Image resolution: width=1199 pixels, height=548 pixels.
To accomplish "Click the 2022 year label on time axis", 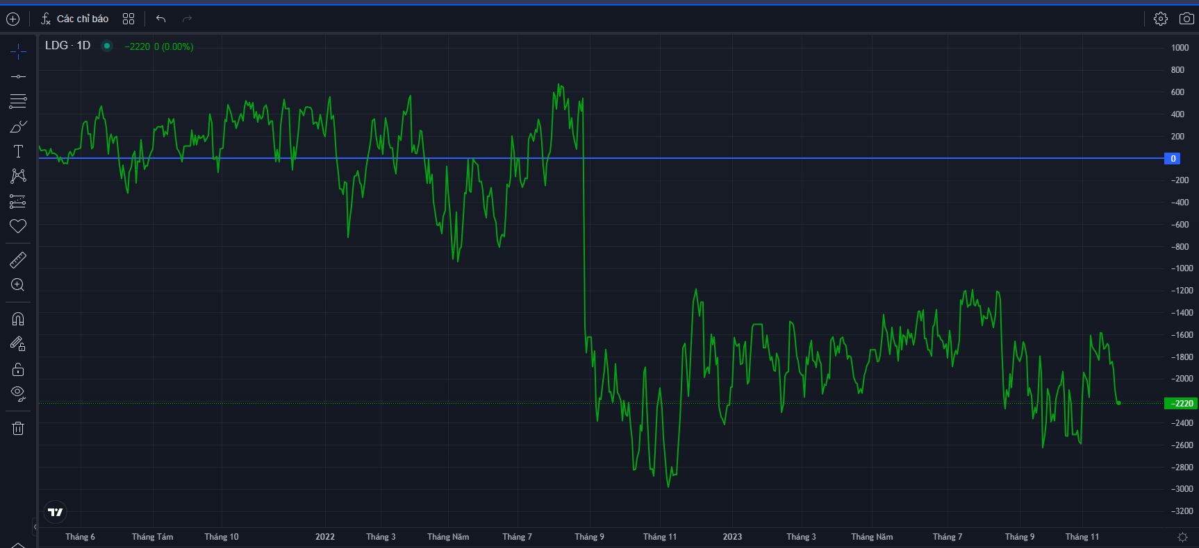I will click(325, 537).
